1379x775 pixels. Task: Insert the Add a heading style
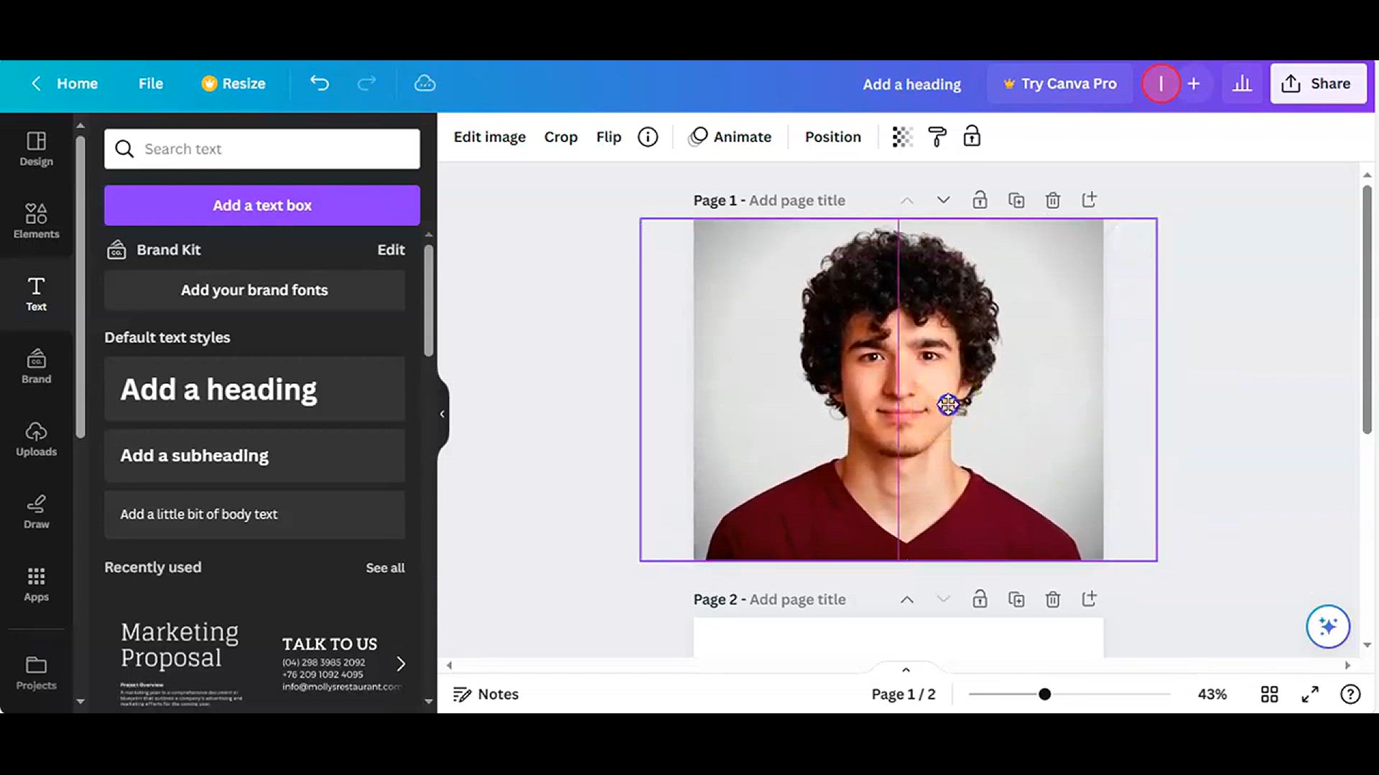[x=254, y=389]
